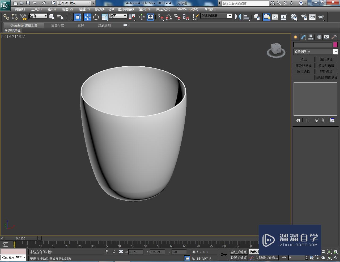The width and height of the screenshot is (340, 262).
Task: Click the pink object color swatch
Action: [x=335, y=45]
